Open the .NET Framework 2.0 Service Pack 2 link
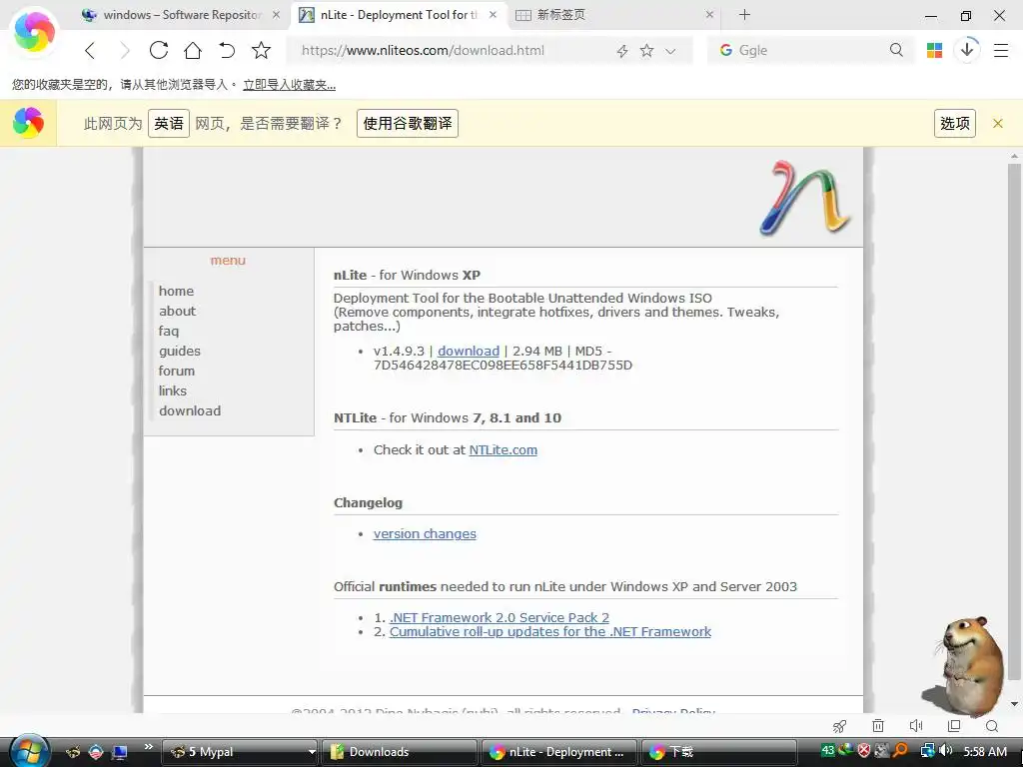This screenshot has width=1023, height=767. pyautogui.click(x=500, y=617)
